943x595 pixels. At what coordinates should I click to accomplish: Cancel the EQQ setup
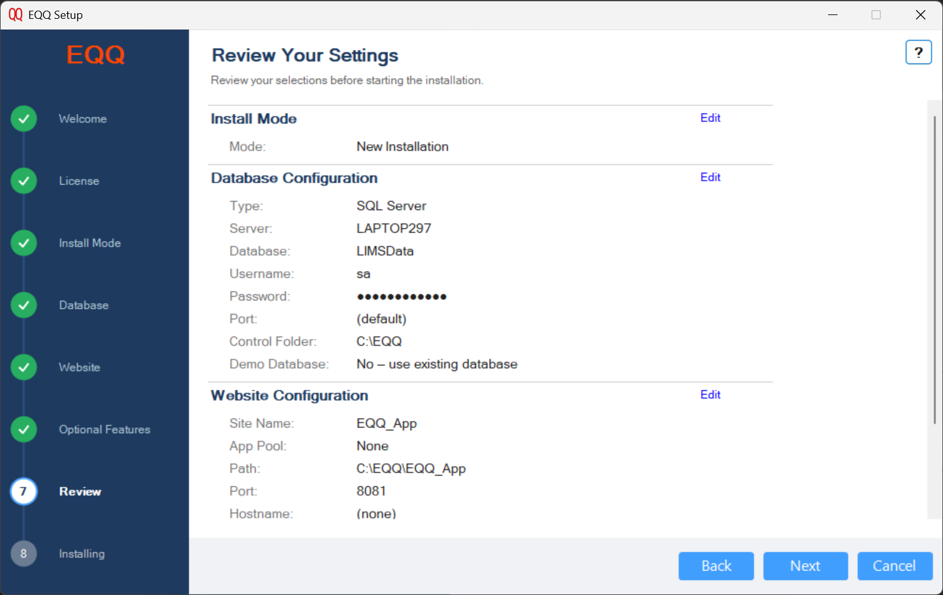click(895, 566)
